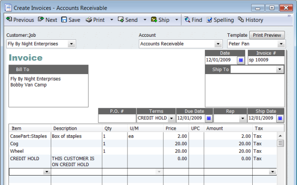
Task: Click the 'ea' unit of measure cell
Action: pos(145,136)
